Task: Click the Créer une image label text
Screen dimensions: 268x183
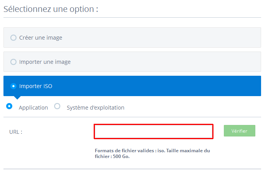Action: [x=41, y=38]
